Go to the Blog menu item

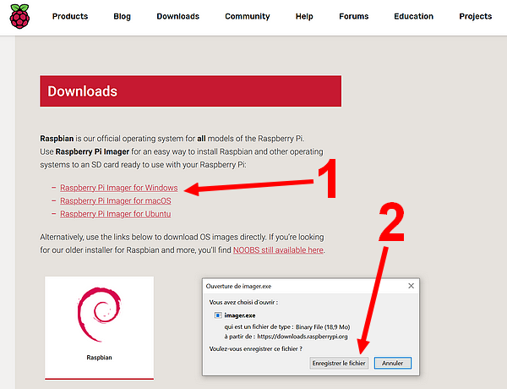pos(123,17)
